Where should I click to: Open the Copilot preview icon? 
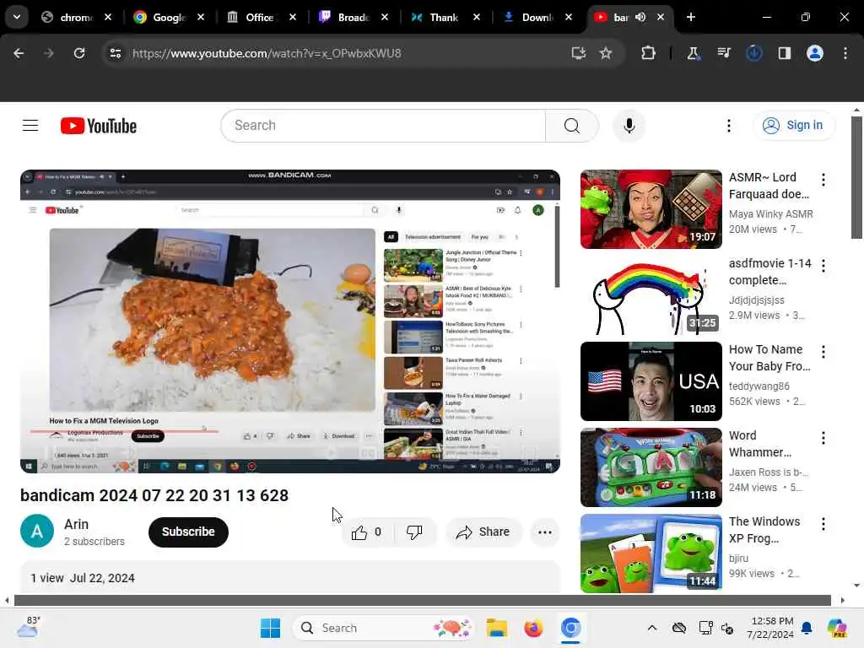pyautogui.click(x=836, y=628)
